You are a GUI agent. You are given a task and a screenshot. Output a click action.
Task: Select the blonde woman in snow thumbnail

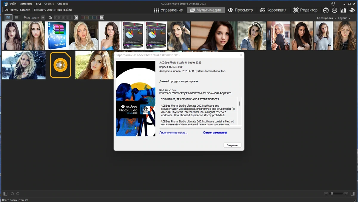24,65
